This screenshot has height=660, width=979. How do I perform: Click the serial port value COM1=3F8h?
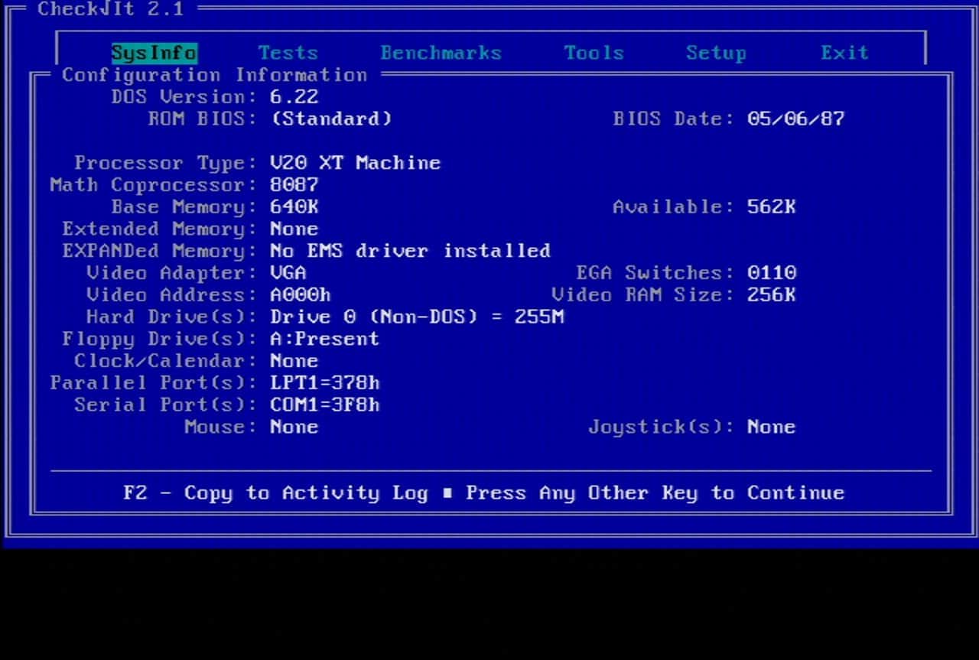[x=324, y=405]
